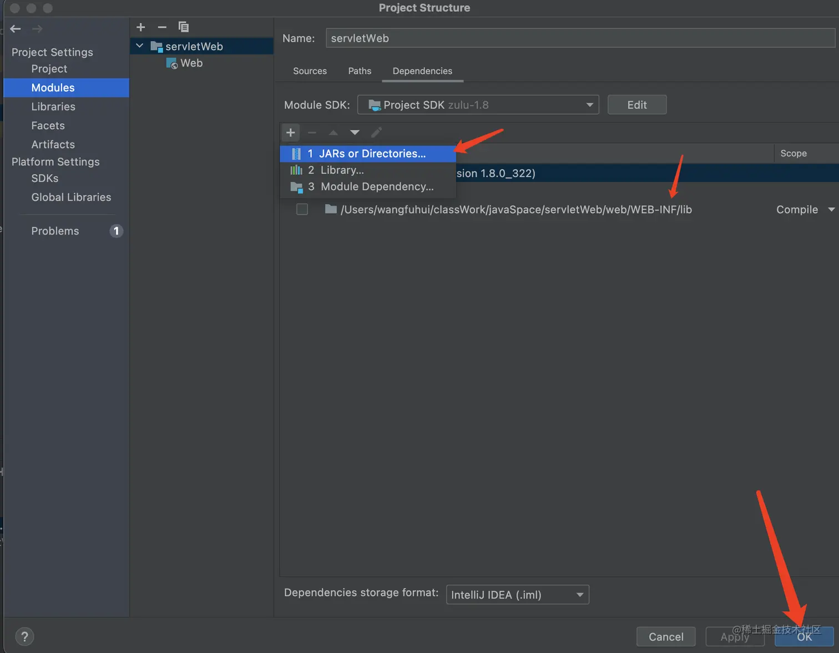Click the Library bars icon
Image resolution: width=839 pixels, height=653 pixels.
click(x=296, y=170)
